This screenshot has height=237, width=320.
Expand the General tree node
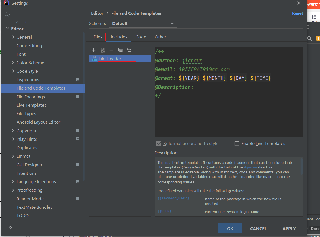pos(13,37)
